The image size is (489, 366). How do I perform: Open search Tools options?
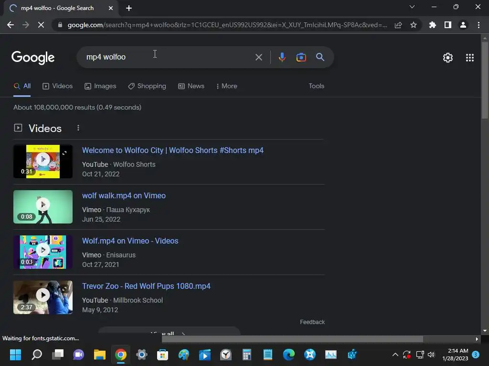tap(316, 86)
